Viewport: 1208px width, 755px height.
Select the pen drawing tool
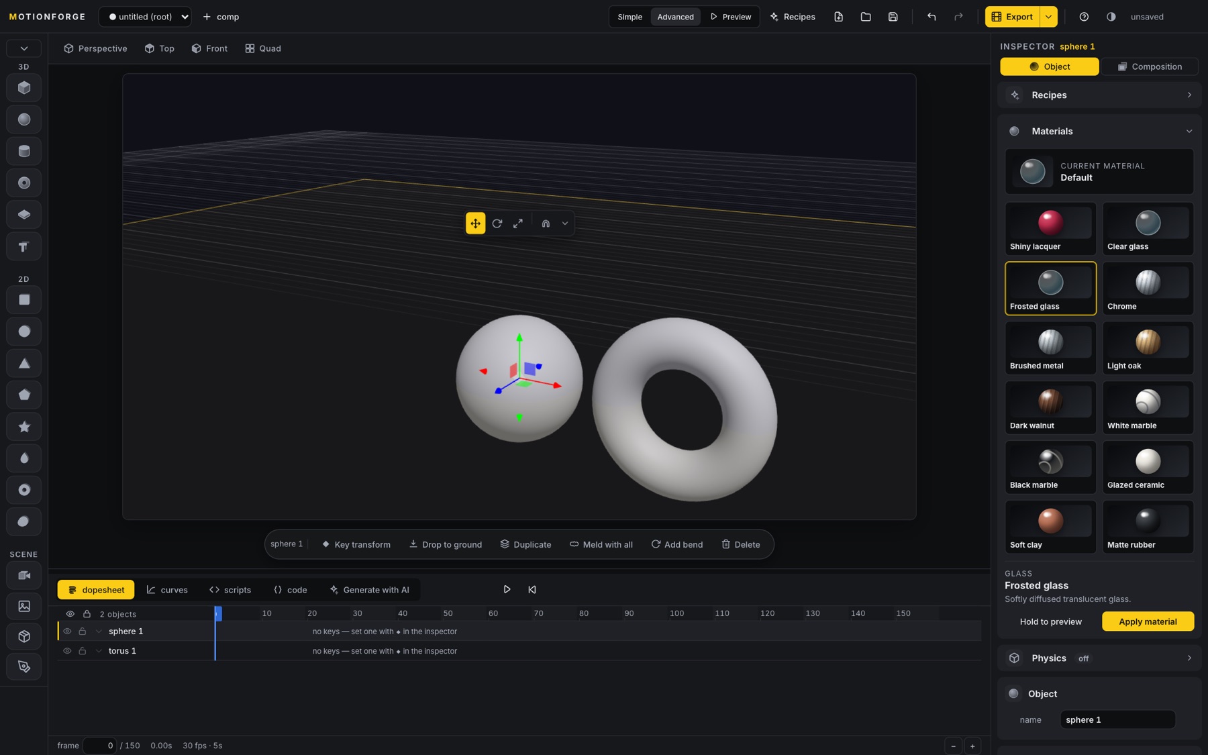point(24,666)
